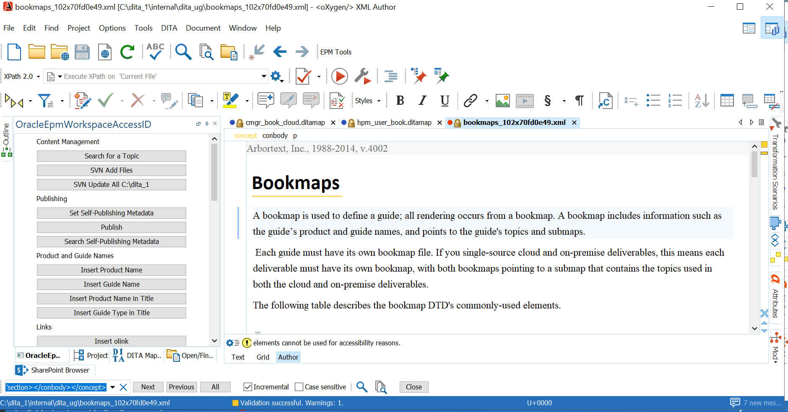Reload the document using green refresh icon
Screen dimensions: 788x412
click(x=127, y=52)
